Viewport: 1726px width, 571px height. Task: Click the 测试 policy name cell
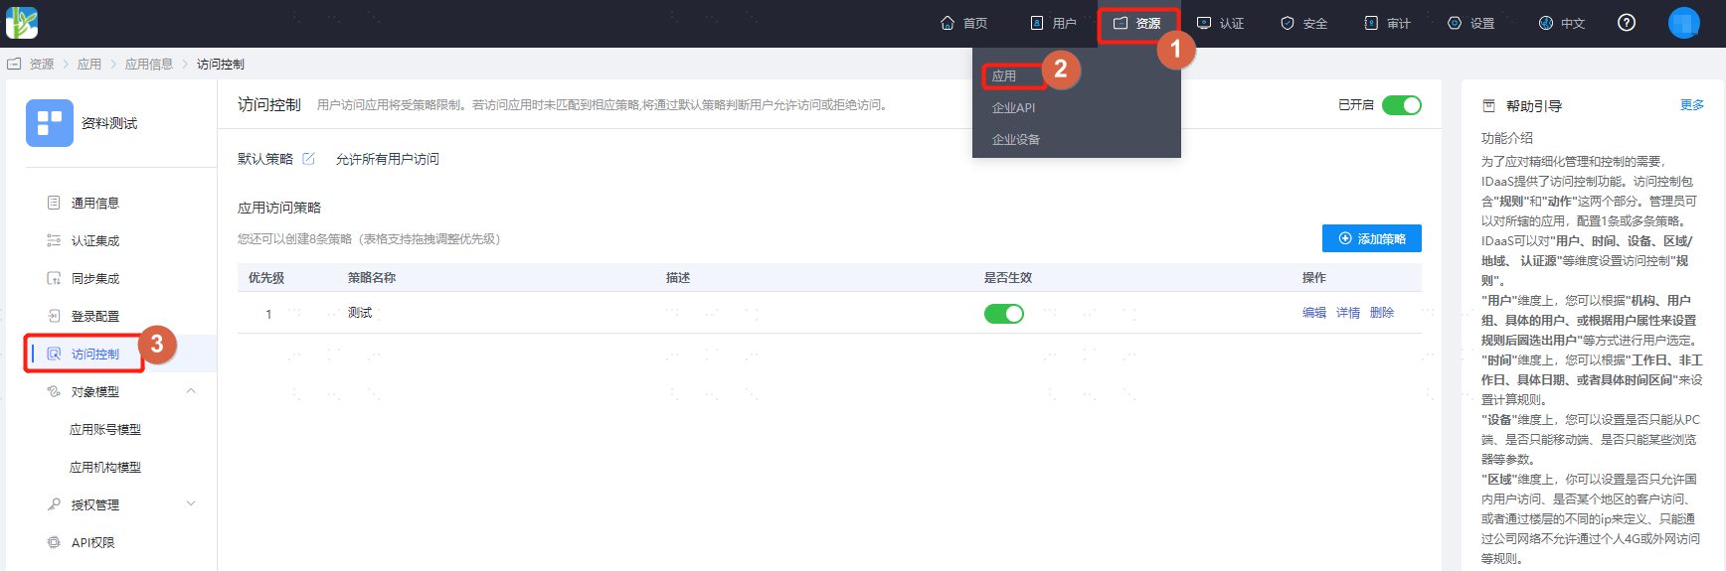click(360, 313)
